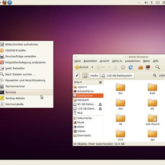
Task: Open the Gehe zu menu
Action: (117, 61)
